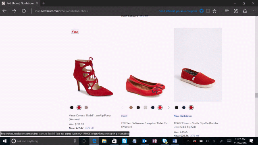Screen dimensions: 258x145
Task: Choose black swatch for TOMS slip-on
Action: (177, 108)
